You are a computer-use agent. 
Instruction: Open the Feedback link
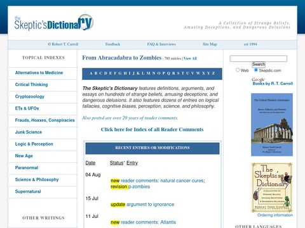[x=112, y=44]
